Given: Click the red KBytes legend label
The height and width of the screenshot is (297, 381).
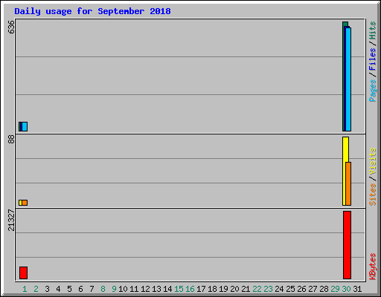Looking at the screenshot, I should point(372,267).
